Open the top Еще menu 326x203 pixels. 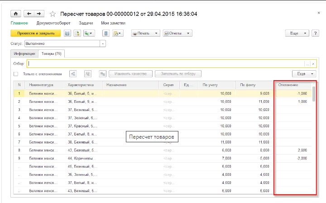(x=297, y=33)
